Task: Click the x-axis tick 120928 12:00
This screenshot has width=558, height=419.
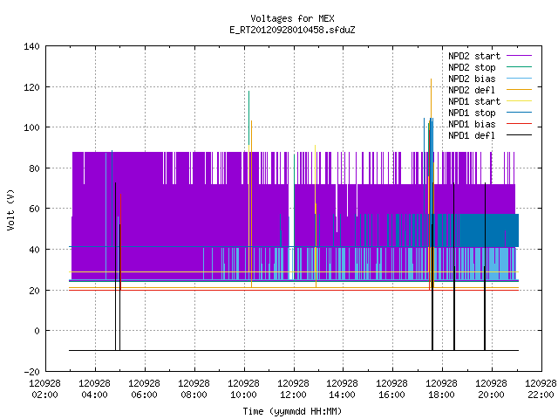Action: [293, 389]
